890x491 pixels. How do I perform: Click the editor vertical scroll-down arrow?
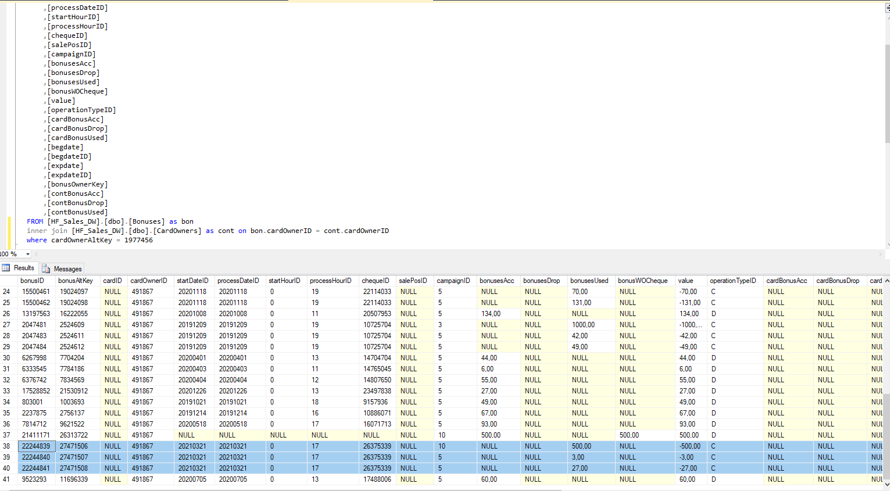[887, 245]
